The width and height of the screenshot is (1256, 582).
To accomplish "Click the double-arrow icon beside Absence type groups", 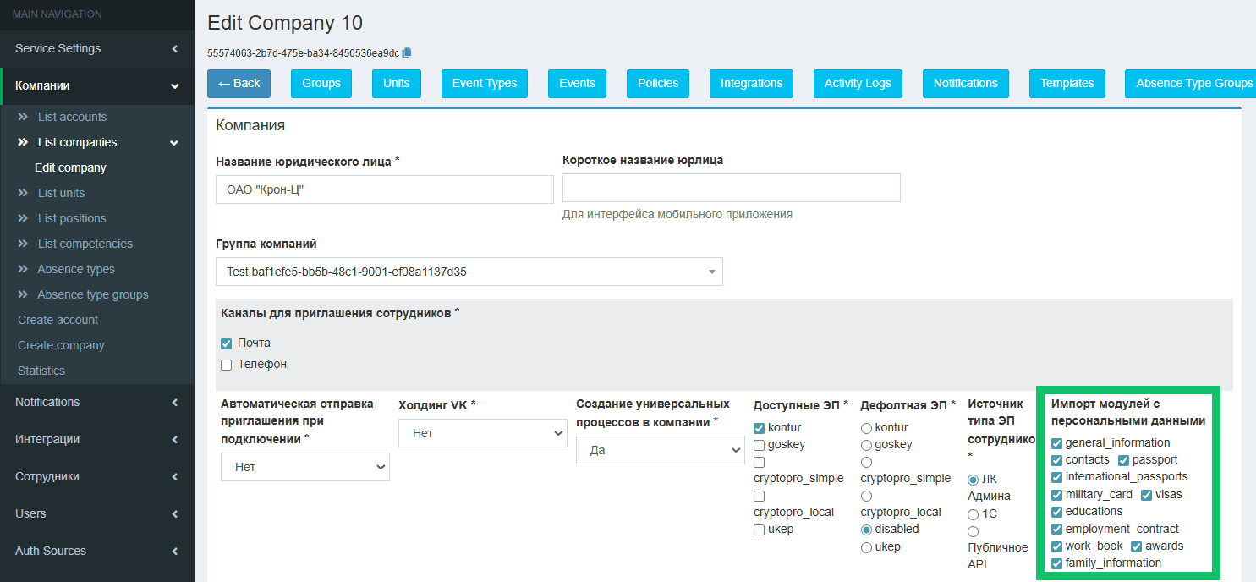I will pyautogui.click(x=23, y=294).
